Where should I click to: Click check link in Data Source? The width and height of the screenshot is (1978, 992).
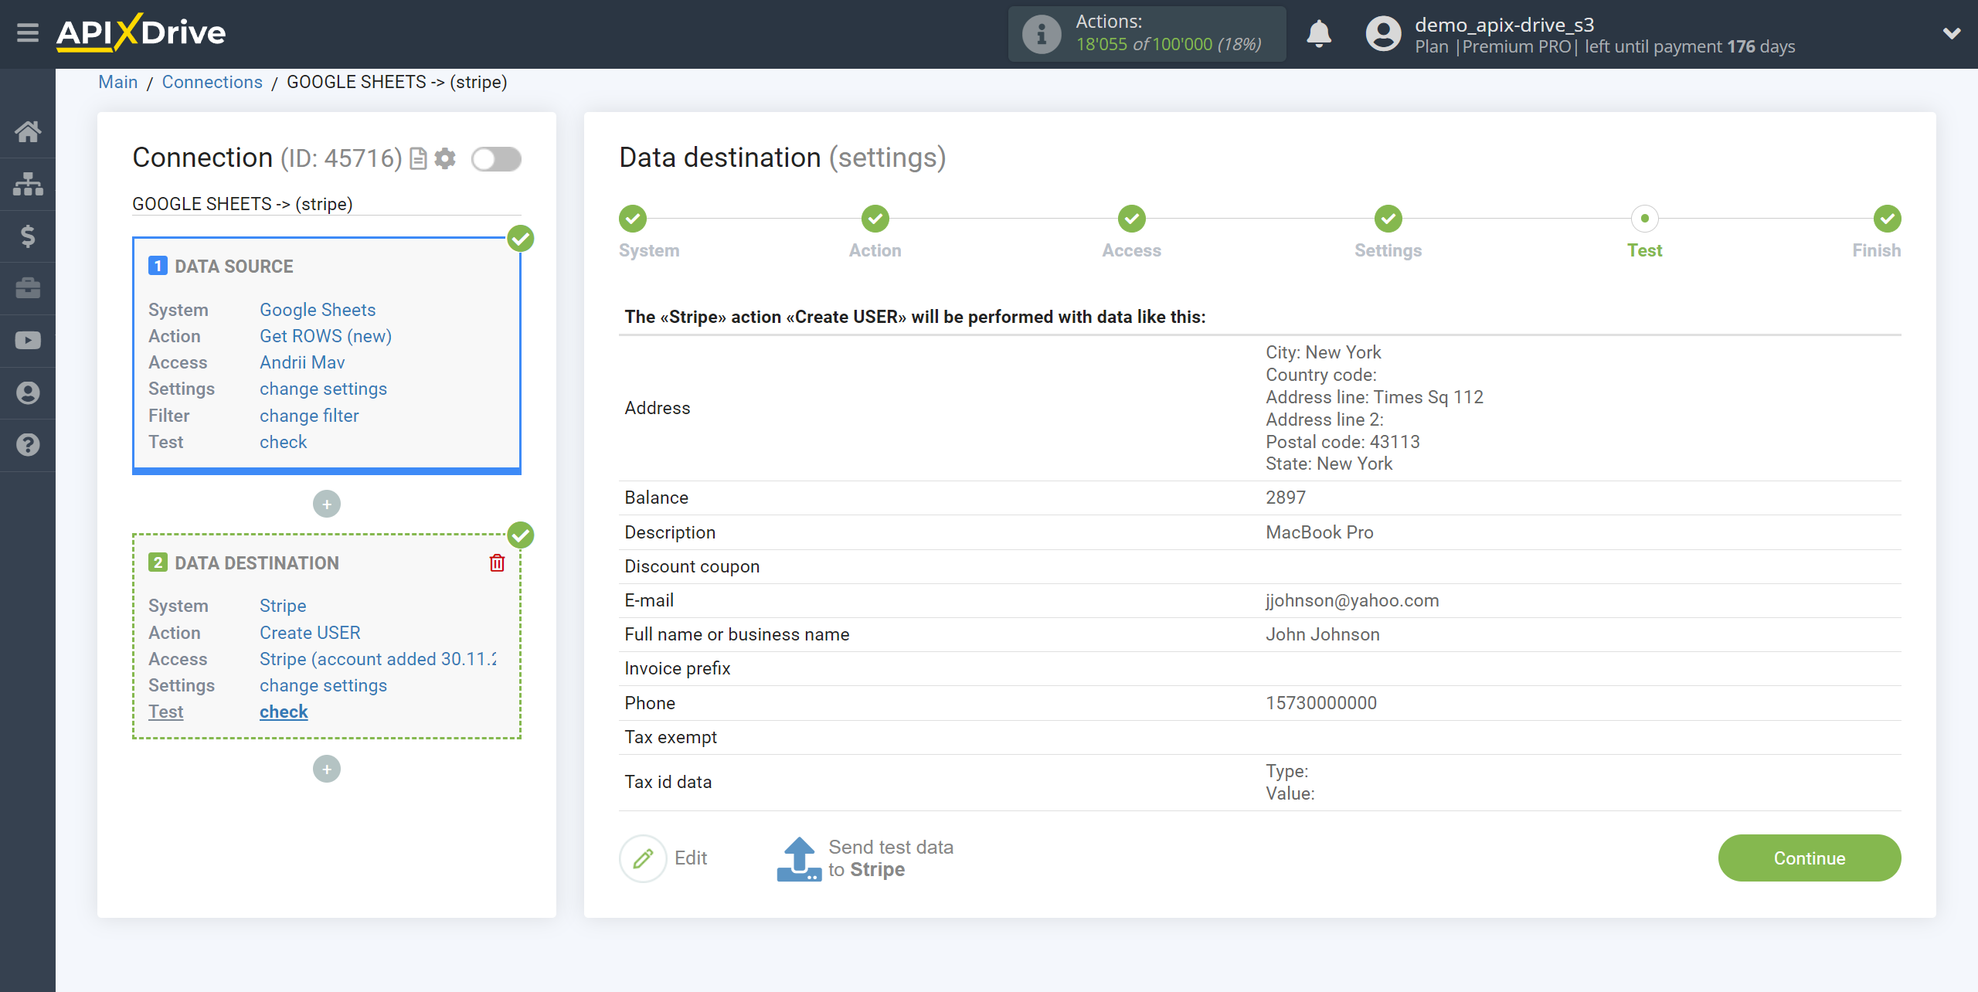coord(284,442)
